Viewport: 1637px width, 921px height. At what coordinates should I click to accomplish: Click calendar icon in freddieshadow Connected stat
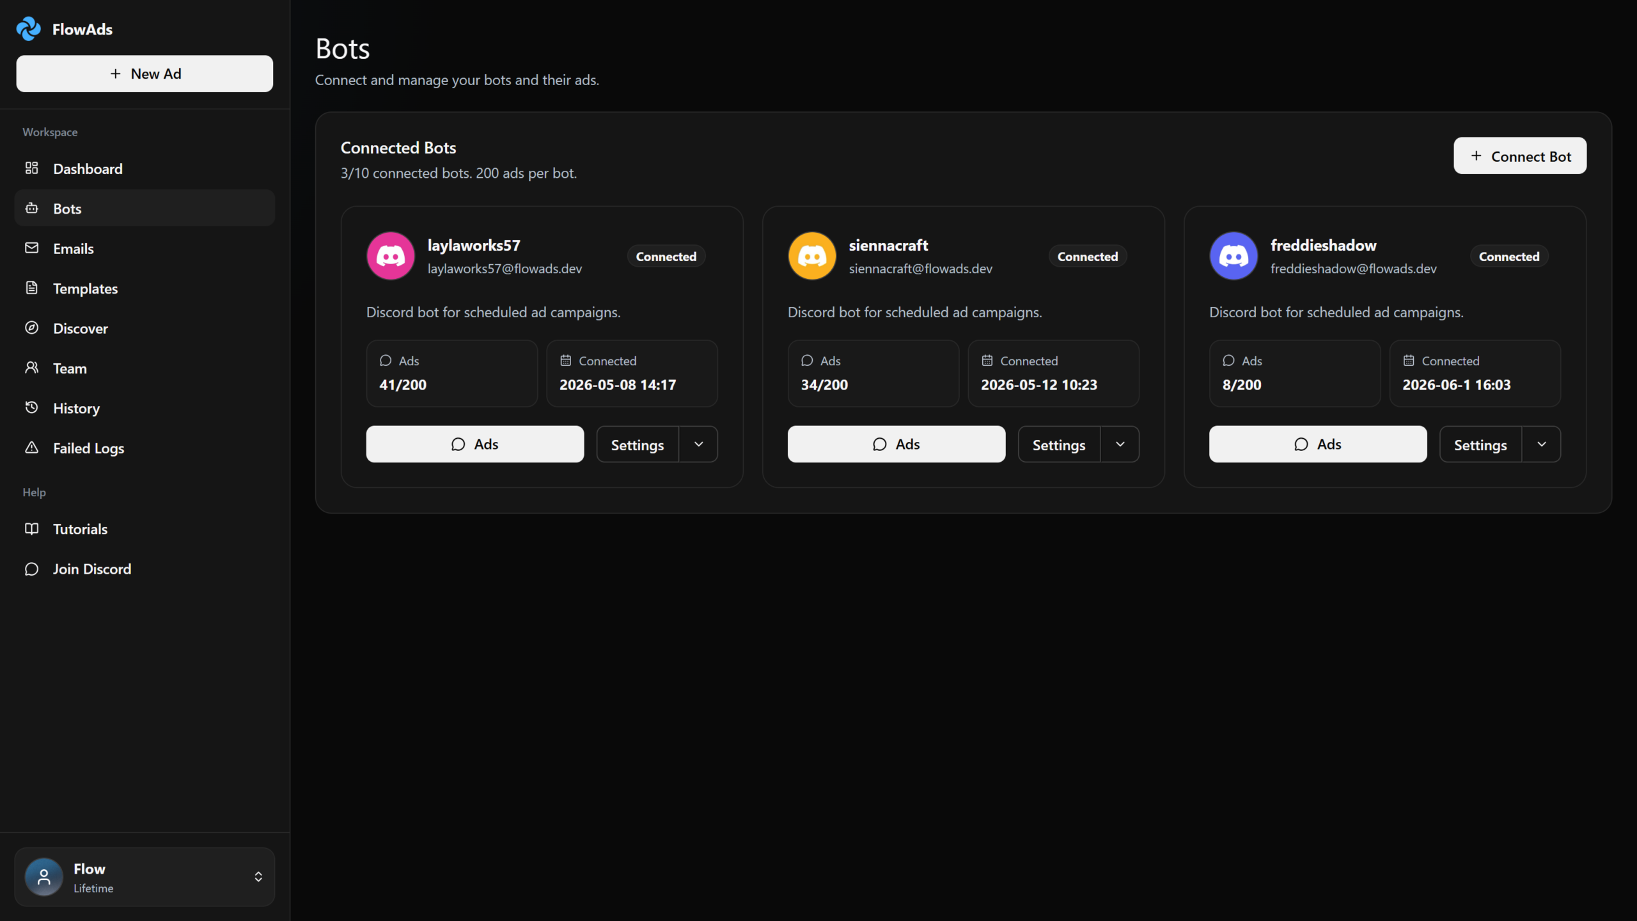coord(1408,361)
